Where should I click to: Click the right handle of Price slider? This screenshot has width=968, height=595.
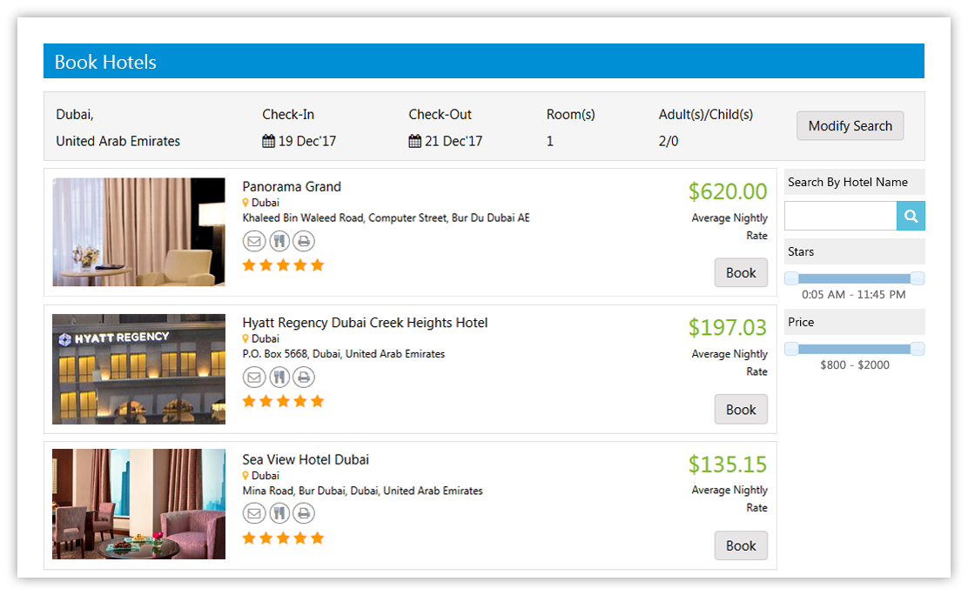pyautogui.click(x=917, y=349)
